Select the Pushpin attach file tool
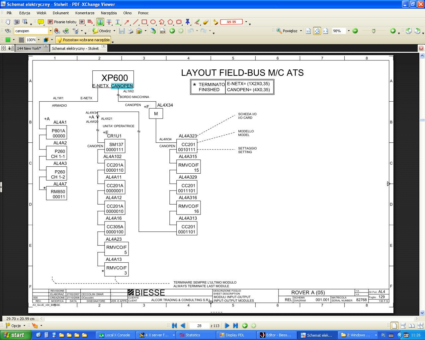 188,22
